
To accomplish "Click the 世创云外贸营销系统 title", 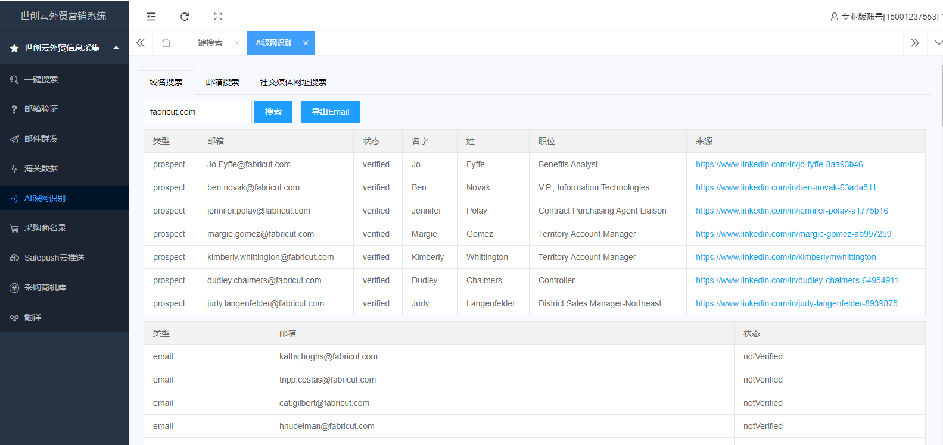I will pyautogui.click(x=63, y=16).
